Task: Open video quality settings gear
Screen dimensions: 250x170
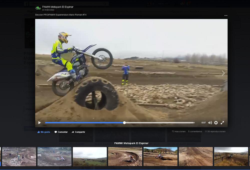Action: 216,123
